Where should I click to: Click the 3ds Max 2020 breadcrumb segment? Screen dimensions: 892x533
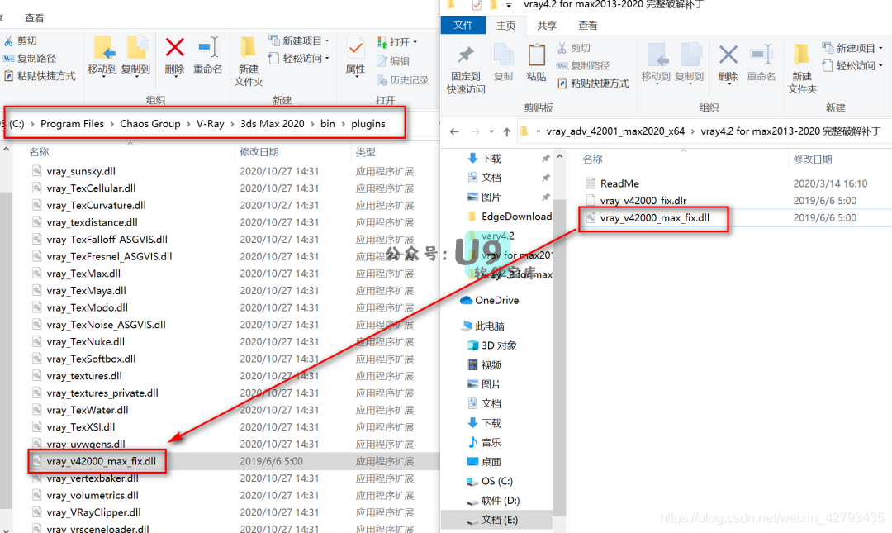(x=272, y=124)
